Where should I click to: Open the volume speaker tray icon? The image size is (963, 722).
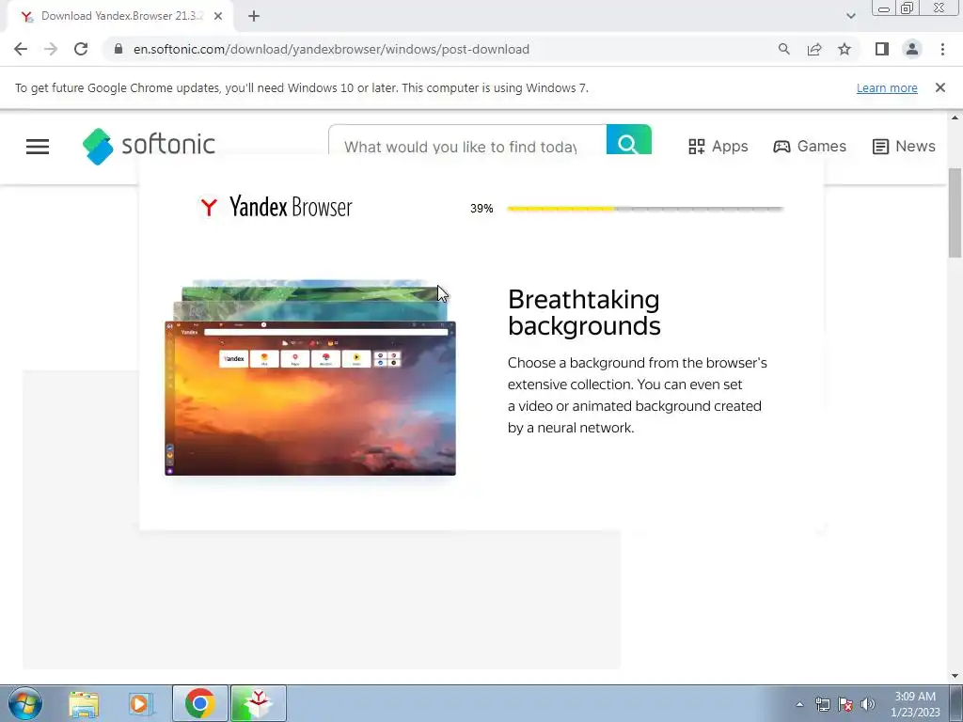[x=868, y=704]
